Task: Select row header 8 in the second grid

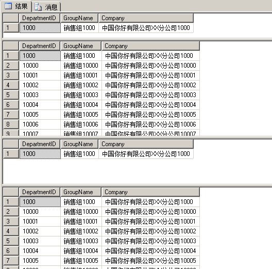Action: (11, 124)
